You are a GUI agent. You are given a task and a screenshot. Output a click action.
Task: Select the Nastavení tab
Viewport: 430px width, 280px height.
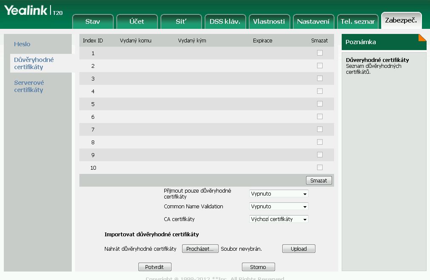click(x=313, y=22)
